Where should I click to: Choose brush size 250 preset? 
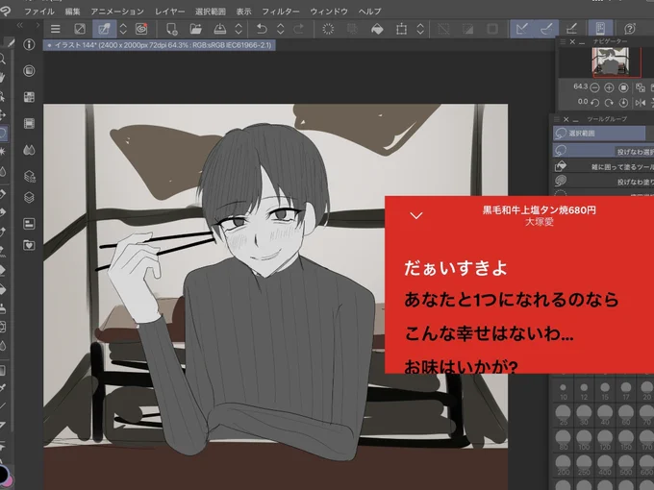coord(584,466)
